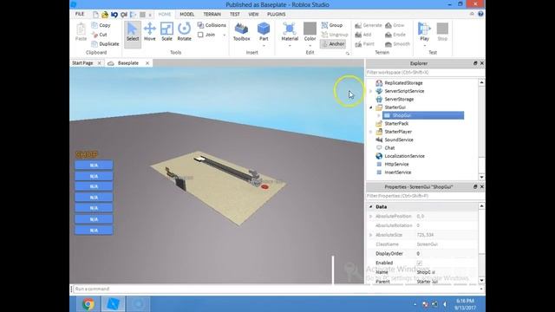Copy the selection with Copy
Screen dimensions: 555x312
[101, 25]
